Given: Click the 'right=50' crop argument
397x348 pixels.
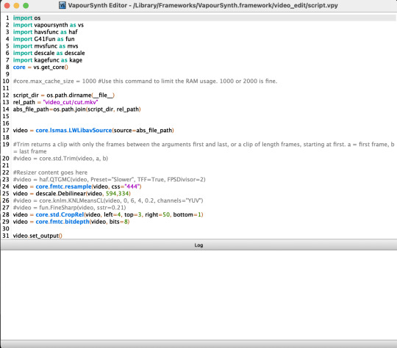Looking at the screenshot, I should click(157, 214).
